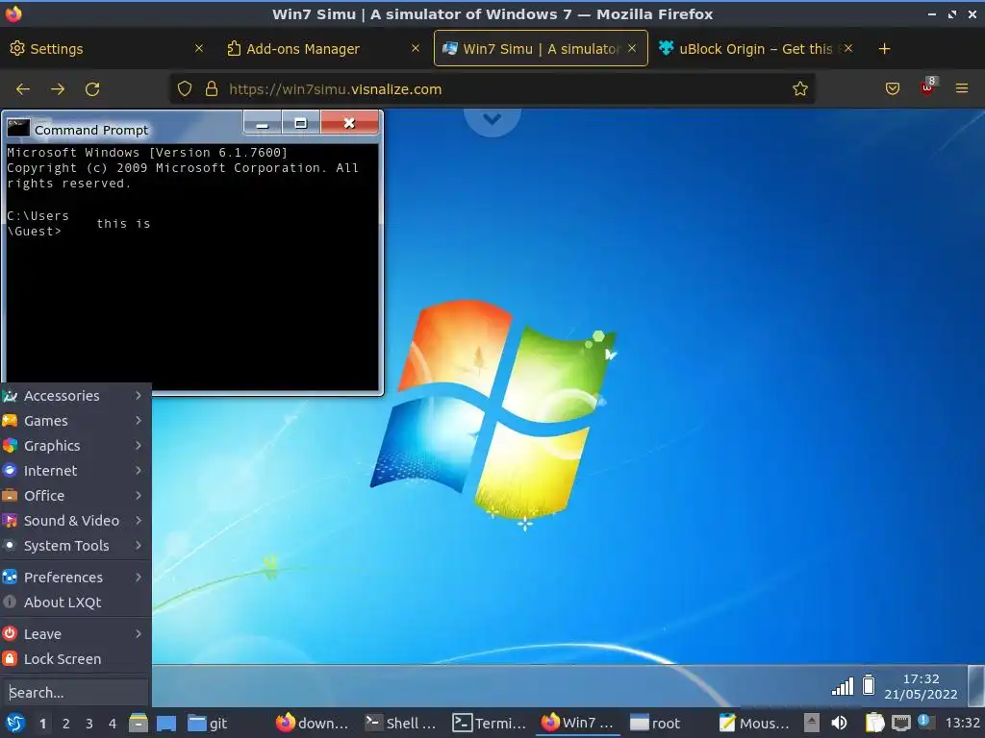This screenshot has width=985, height=738.
Task: Click the simulator network signal icon
Action: tap(843, 686)
